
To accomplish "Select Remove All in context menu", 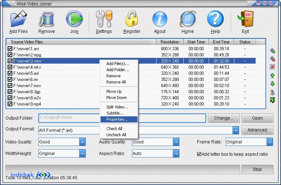I will tap(119, 82).
